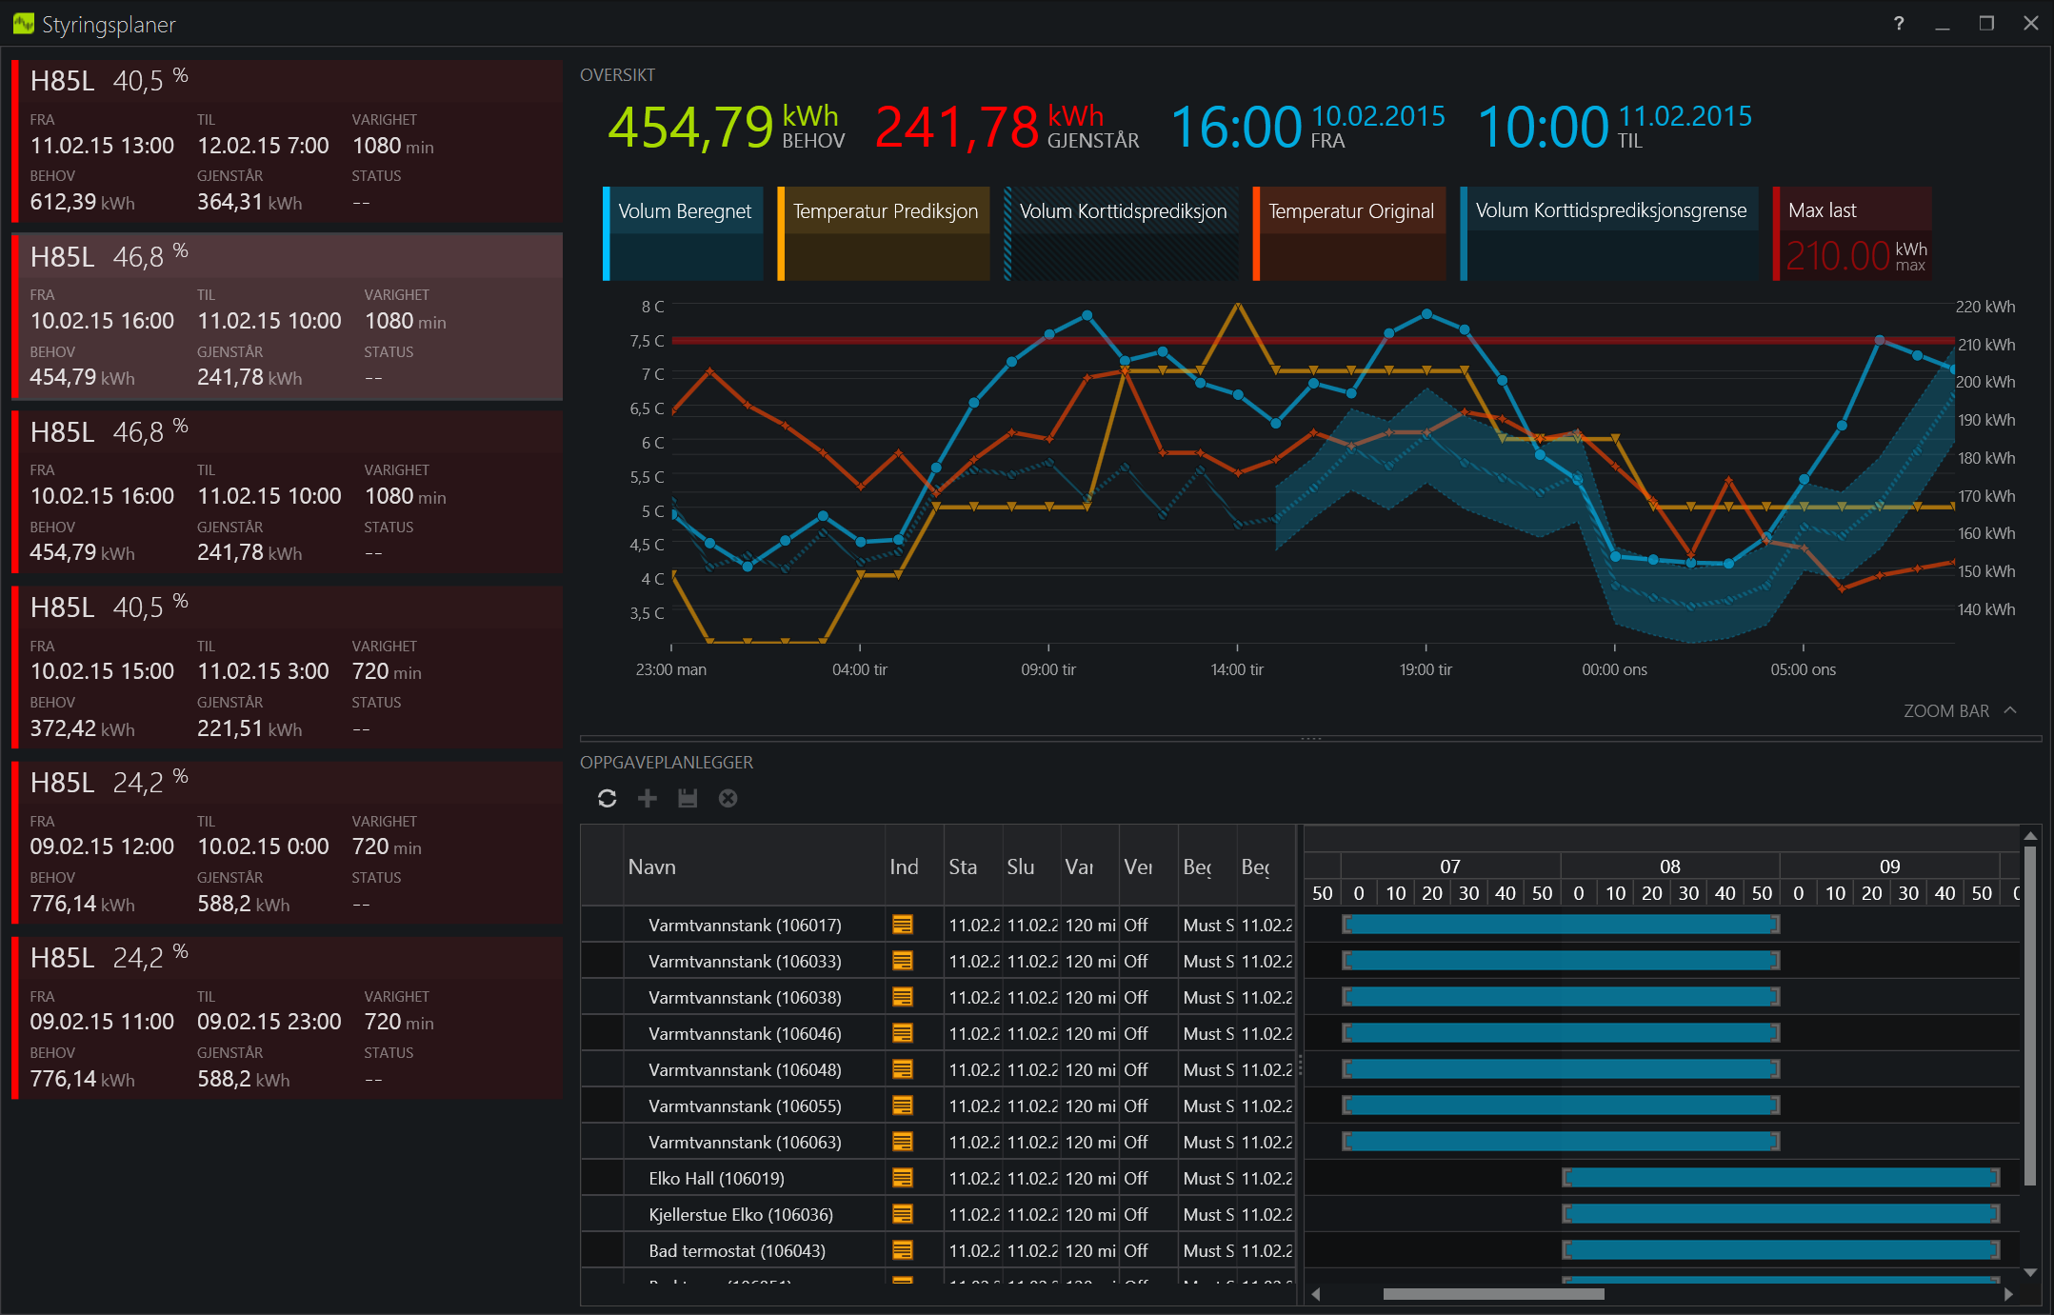The height and width of the screenshot is (1315, 2054).
Task: Click 454,79 kWh BEHOV overview value
Action: click(727, 128)
